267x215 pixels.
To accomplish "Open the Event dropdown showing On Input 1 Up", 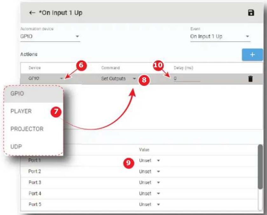I will (220, 36).
